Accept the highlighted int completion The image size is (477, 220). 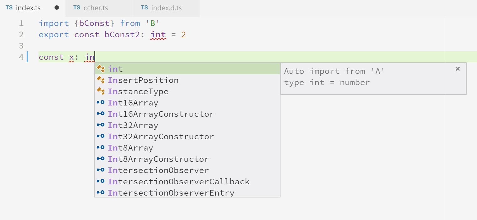tap(115, 69)
